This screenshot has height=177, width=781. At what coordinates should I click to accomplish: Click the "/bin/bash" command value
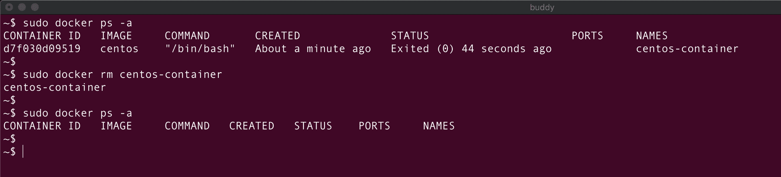coord(200,49)
